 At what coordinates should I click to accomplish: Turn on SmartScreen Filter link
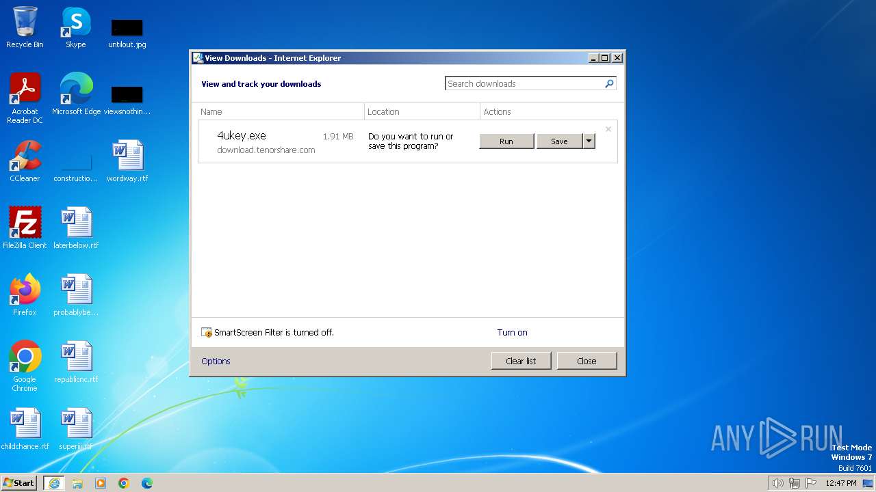[512, 332]
